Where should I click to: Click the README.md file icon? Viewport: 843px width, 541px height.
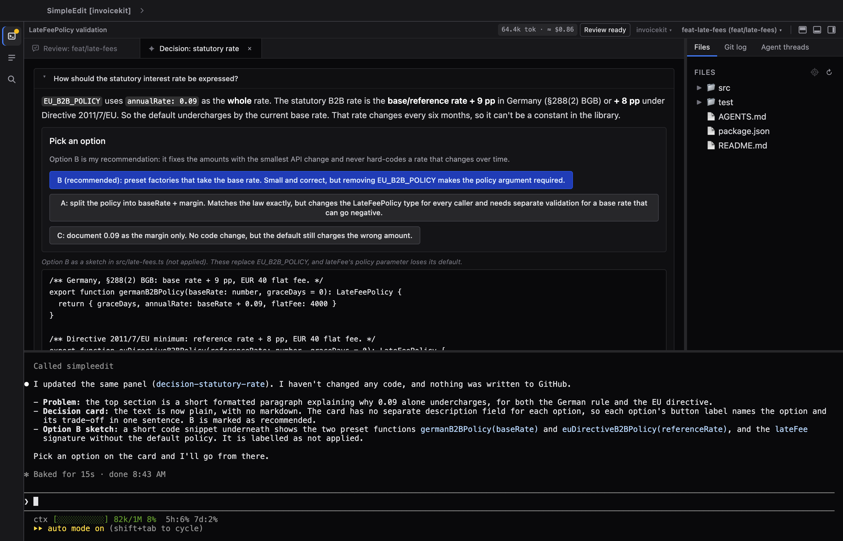point(711,145)
